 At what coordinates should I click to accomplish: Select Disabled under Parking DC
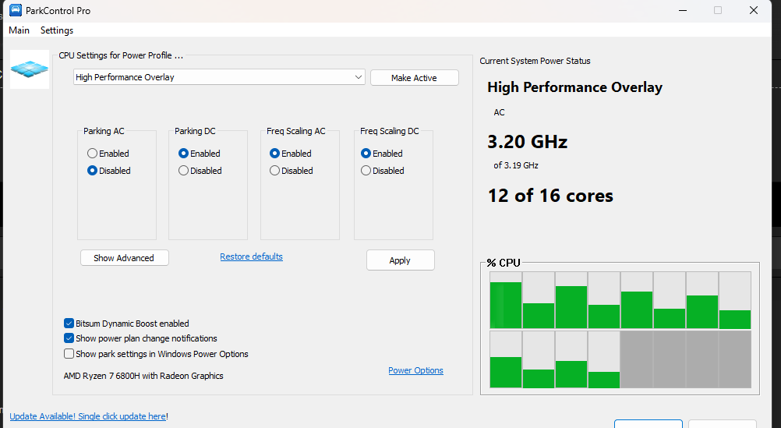click(x=184, y=171)
